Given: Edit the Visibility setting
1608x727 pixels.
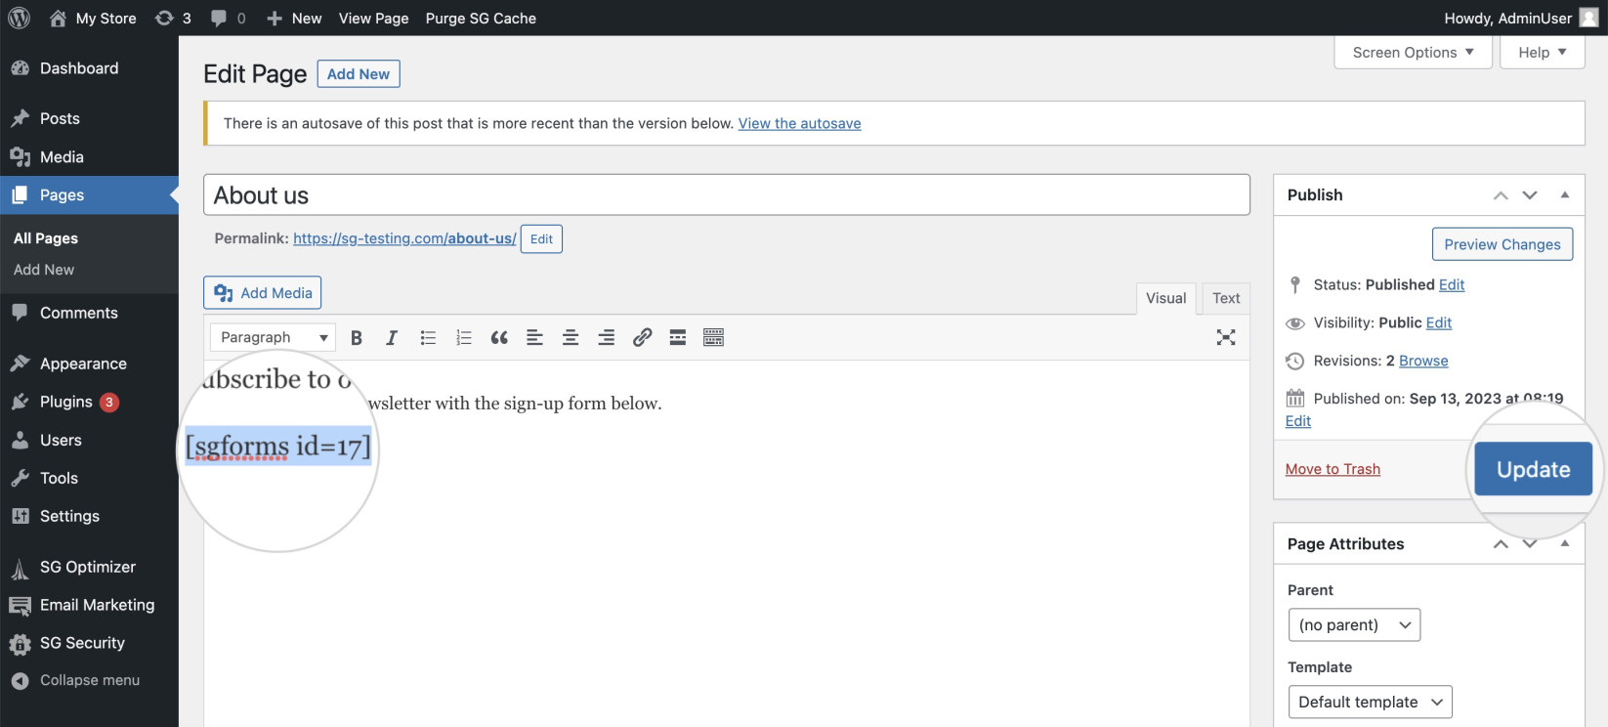Looking at the screenshot, I should pos(1439,322).
